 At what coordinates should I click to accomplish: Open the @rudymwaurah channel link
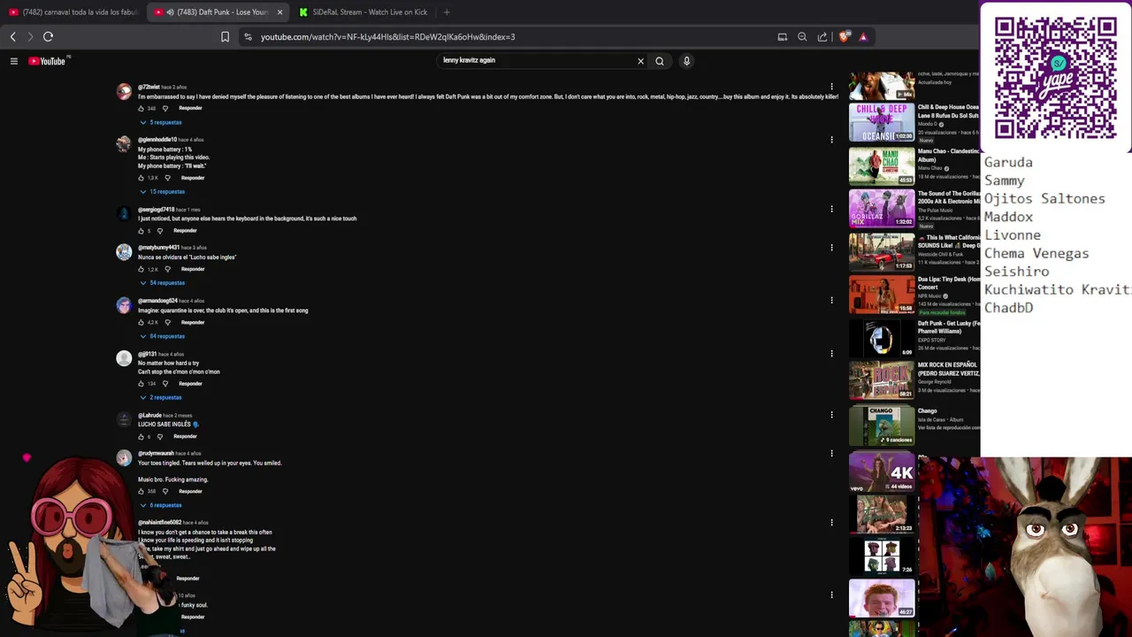click(x=156, y=453)
